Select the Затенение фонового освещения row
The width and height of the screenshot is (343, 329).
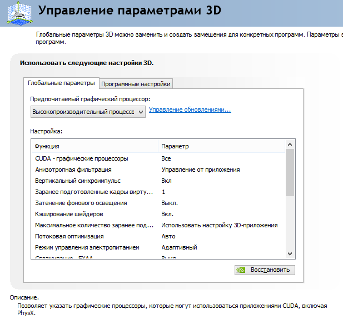tap(158, 203)
